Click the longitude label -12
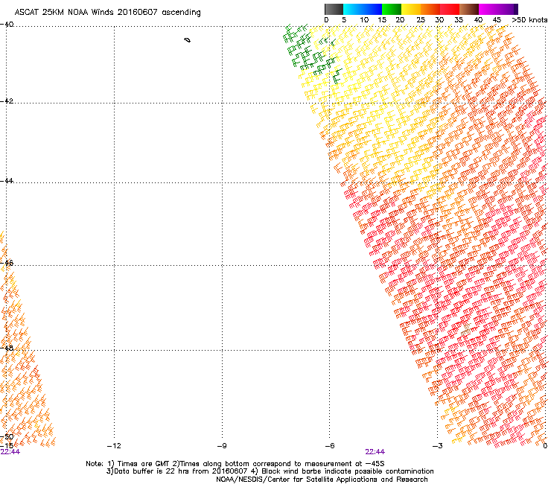This screenshot has width=551, height=484. [x=114, y=446]
